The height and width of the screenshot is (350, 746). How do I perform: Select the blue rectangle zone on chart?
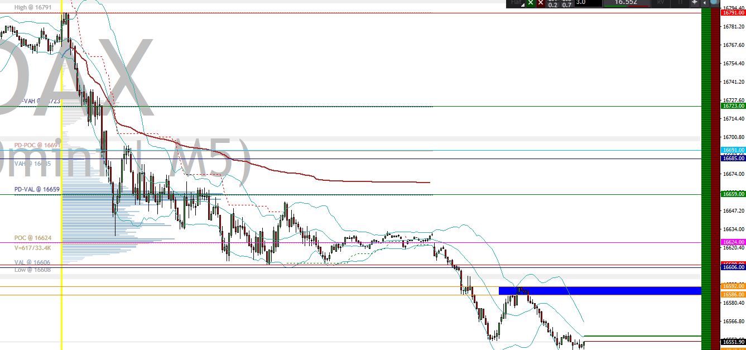(600, 290)
